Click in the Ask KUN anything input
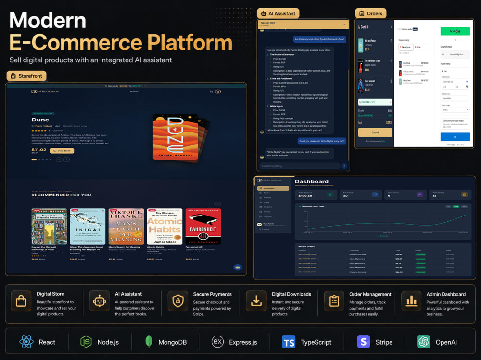Image resolution: width=481 pixels, height=360 pixels. (x=300, y=166)
